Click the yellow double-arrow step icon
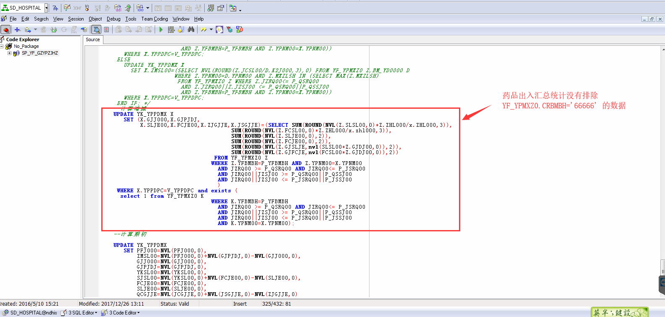This screenshot has height=317, width=665. point(203,29)
